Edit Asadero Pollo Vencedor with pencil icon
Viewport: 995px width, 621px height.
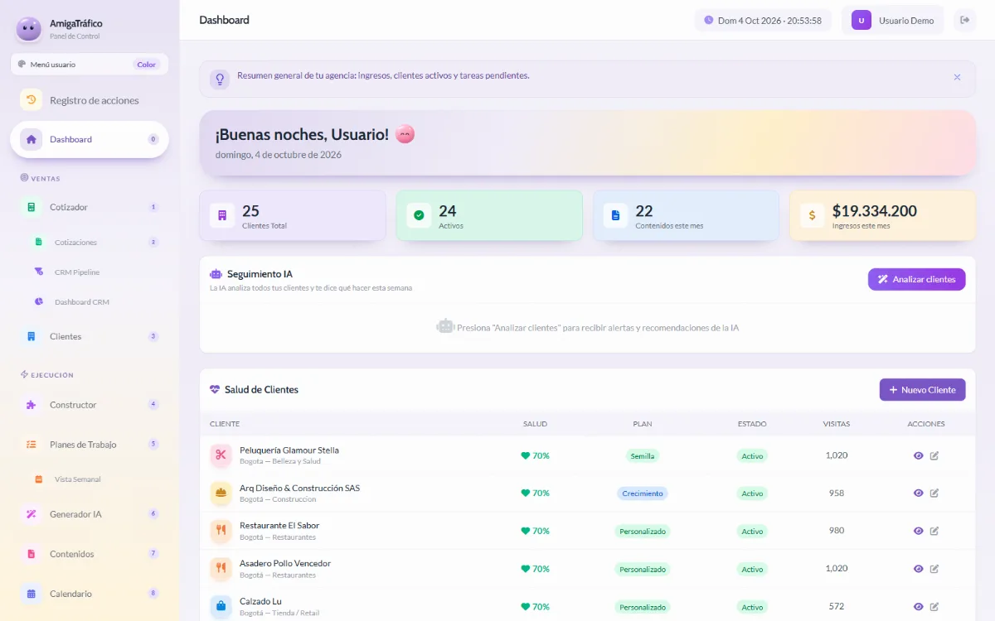934,569
